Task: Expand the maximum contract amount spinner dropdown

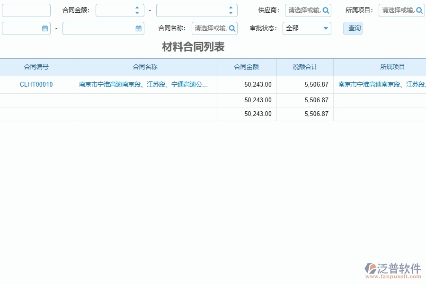Action: point(231,7)
